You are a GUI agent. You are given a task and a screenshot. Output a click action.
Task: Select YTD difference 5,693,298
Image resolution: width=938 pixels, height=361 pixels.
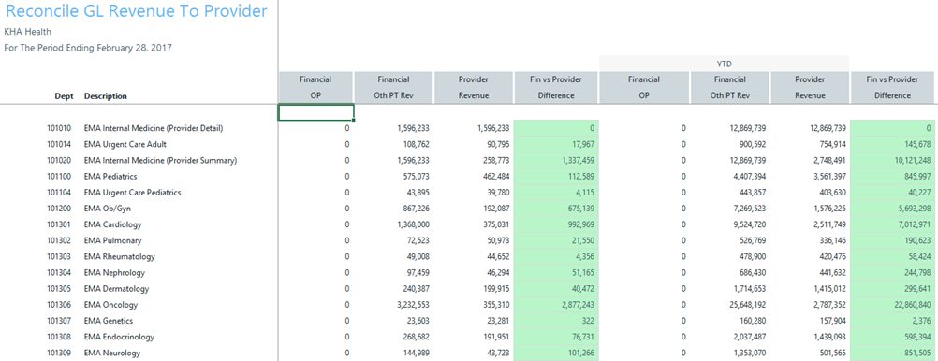(891, 209)
